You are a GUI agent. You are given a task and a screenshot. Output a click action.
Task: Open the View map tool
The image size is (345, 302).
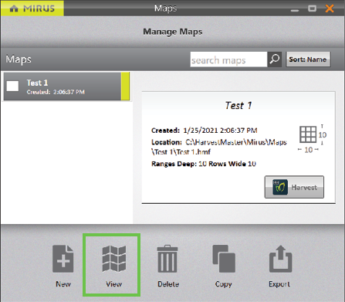113,266
